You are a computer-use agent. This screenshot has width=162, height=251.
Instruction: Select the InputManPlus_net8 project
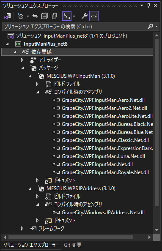click(46, 44)
